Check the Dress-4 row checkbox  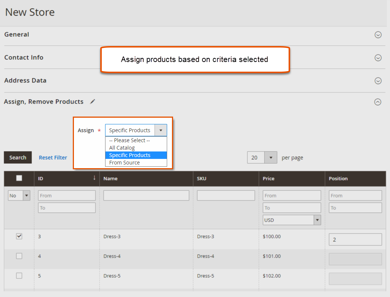[x=19, y=256]
